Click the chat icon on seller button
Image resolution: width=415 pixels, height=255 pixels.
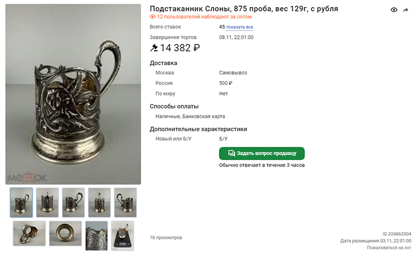click(x=231, y=153)
